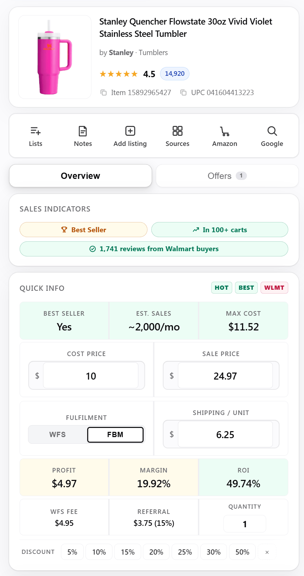Focus the Cost Price input field

tap(91, 376)
